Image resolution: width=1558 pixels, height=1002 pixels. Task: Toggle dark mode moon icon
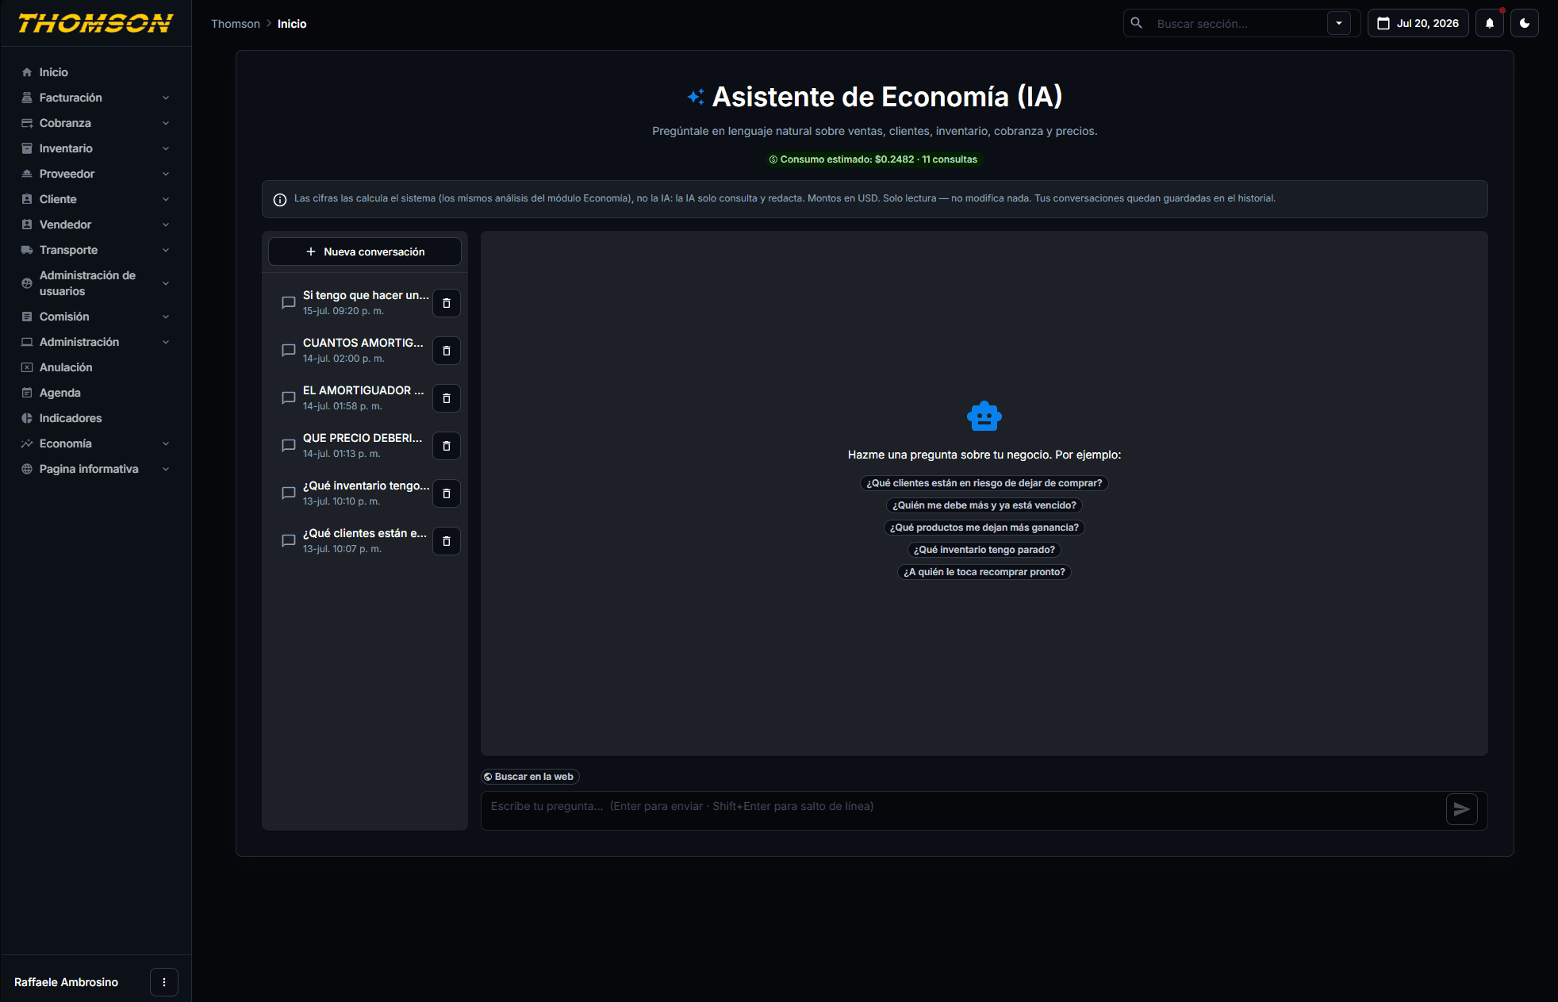click(1525, 23)
